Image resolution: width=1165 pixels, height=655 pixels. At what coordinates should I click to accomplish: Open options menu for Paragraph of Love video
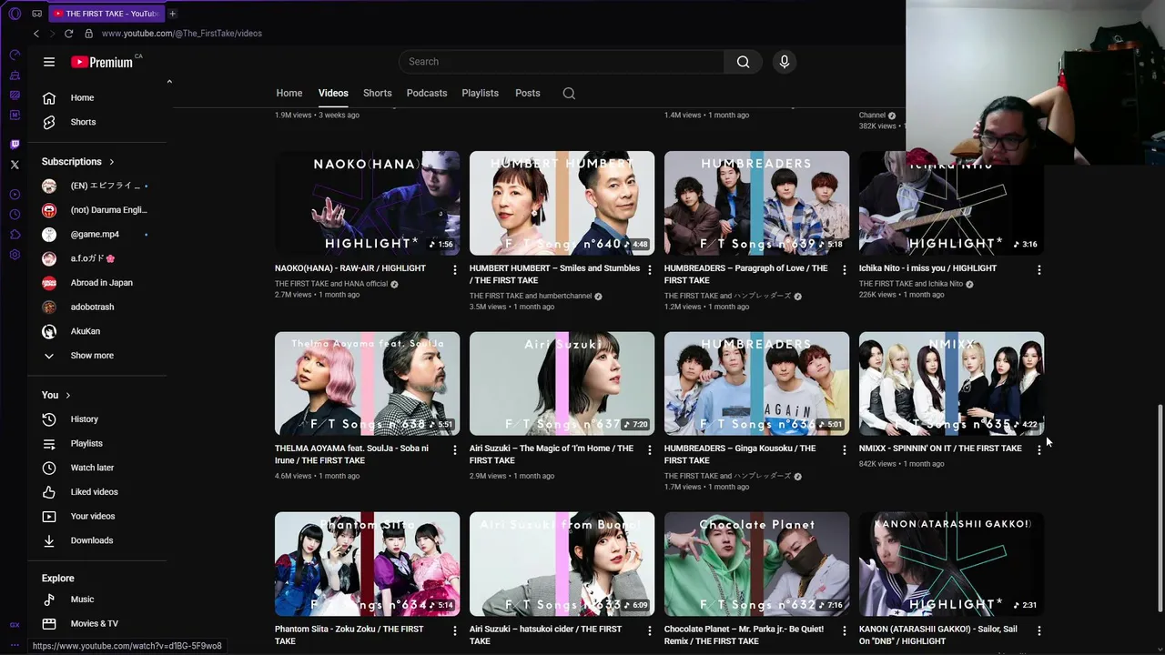[x=845, y=269]
